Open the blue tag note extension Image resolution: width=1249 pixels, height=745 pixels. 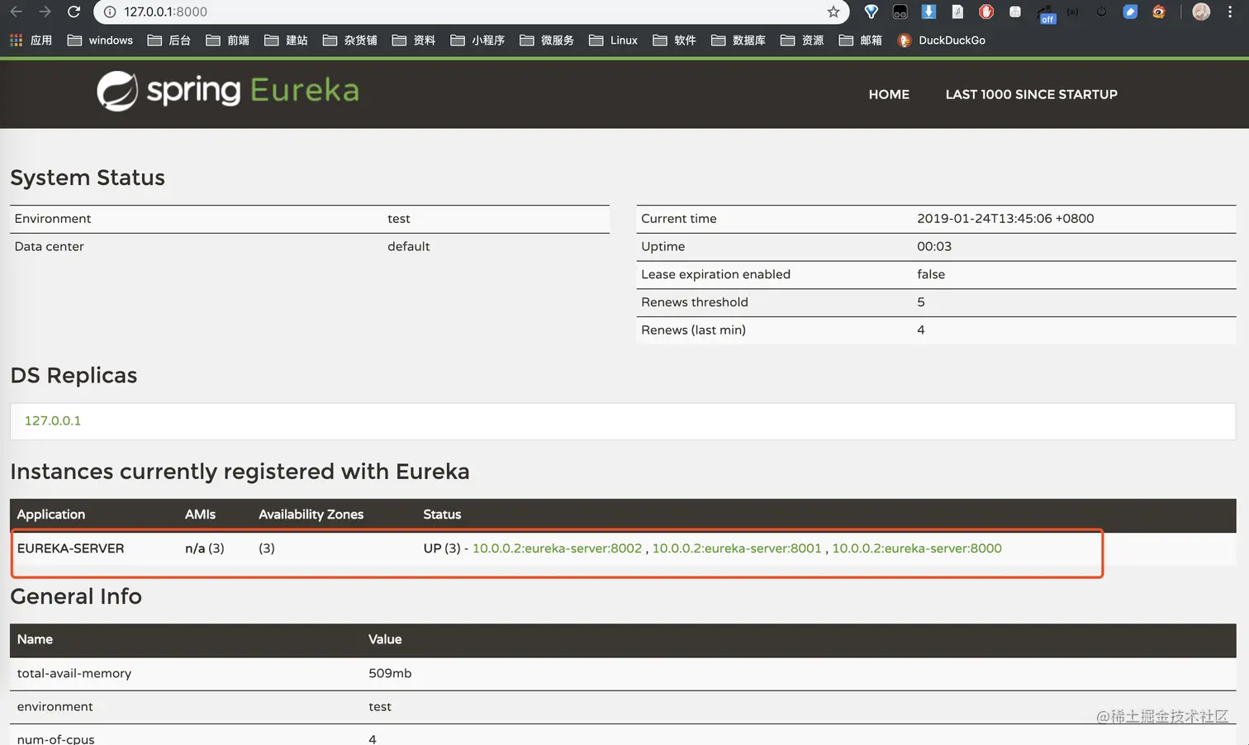(x=1130, y=12)
